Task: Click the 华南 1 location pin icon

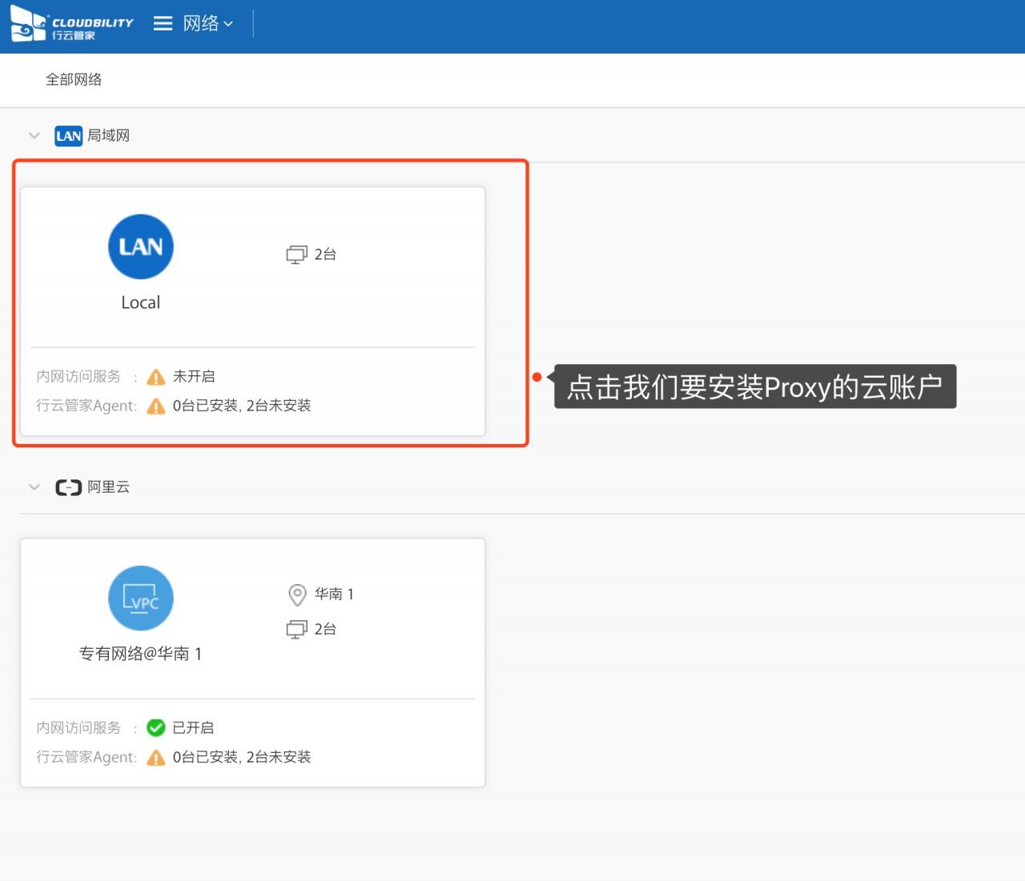Action: tap(297, 595)
